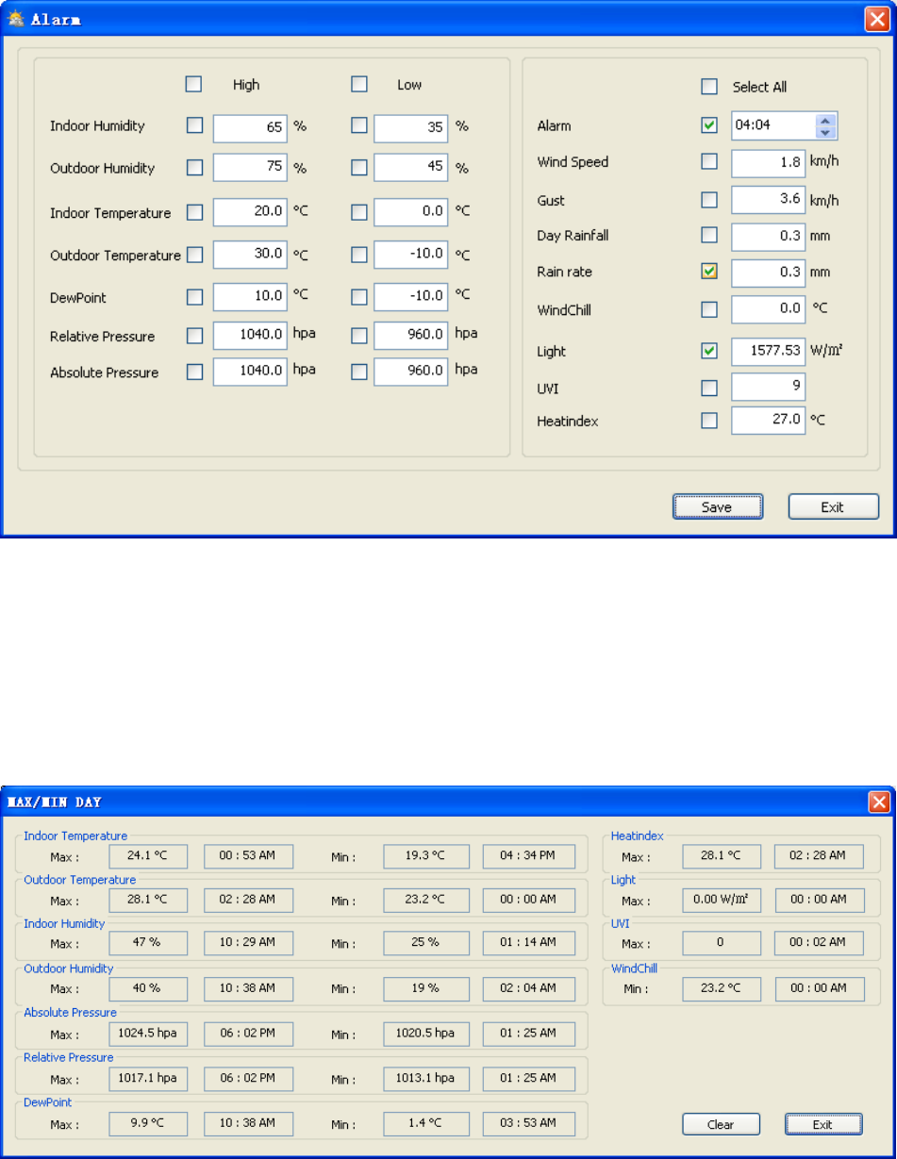897x1159 pixels.
Task: Click Absolute Pressure low field 960.0
Action: [411, 372]
